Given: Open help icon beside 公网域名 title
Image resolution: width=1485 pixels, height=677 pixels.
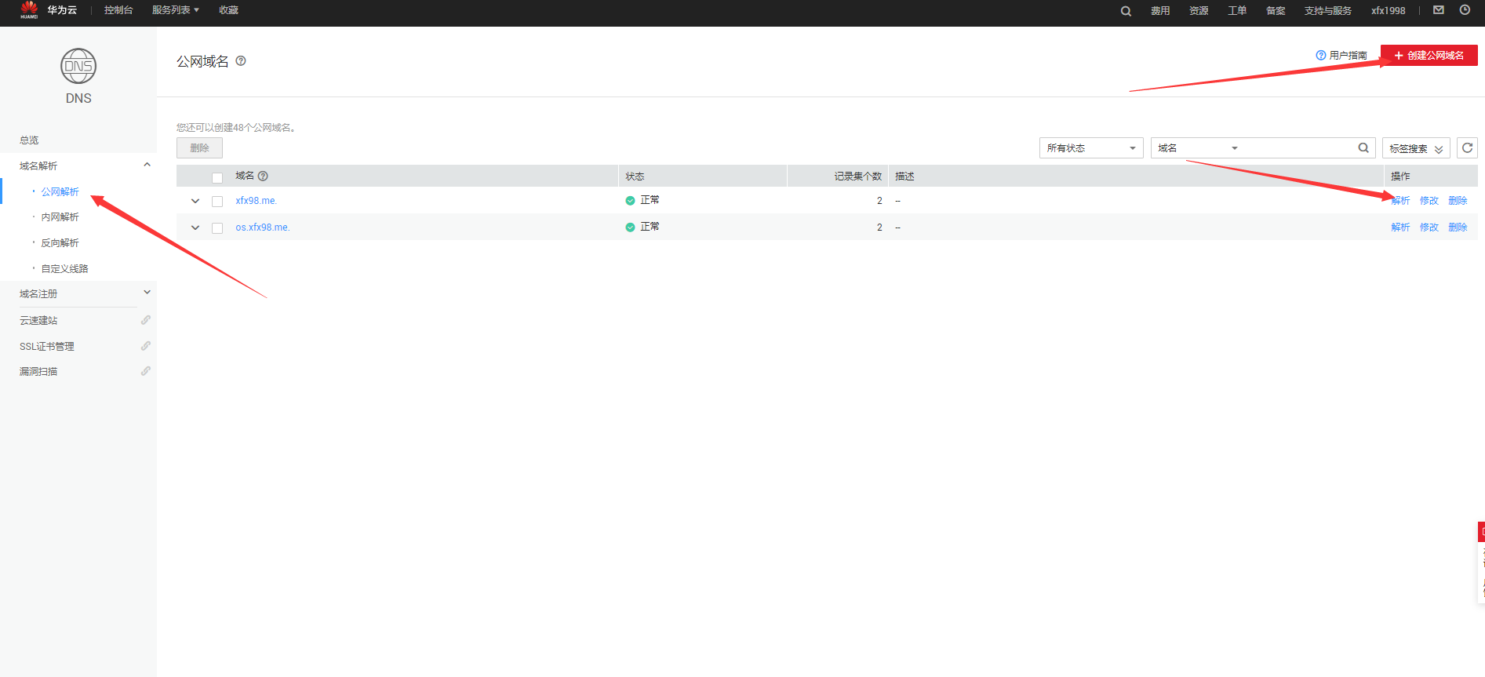Looking at the screenshot, I should (241, 60).
